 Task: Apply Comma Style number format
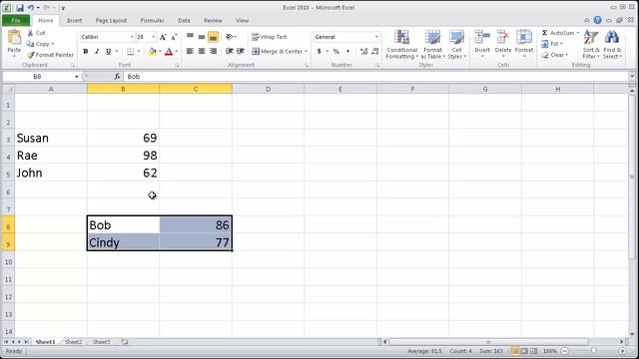pos(347,51)
